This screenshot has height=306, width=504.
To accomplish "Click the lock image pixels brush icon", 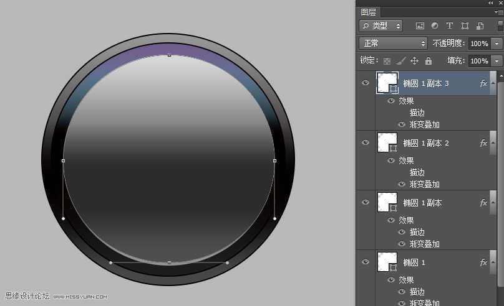I will tap(401, 61).
